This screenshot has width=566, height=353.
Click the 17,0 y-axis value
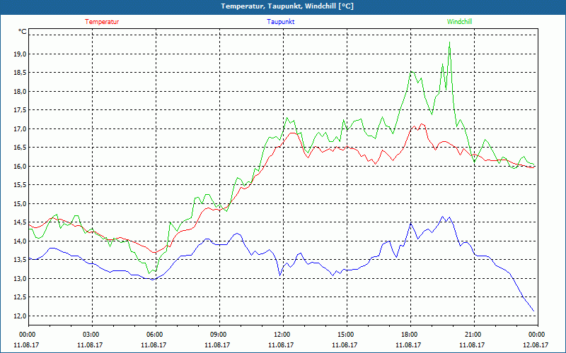(x=20, y=129)
